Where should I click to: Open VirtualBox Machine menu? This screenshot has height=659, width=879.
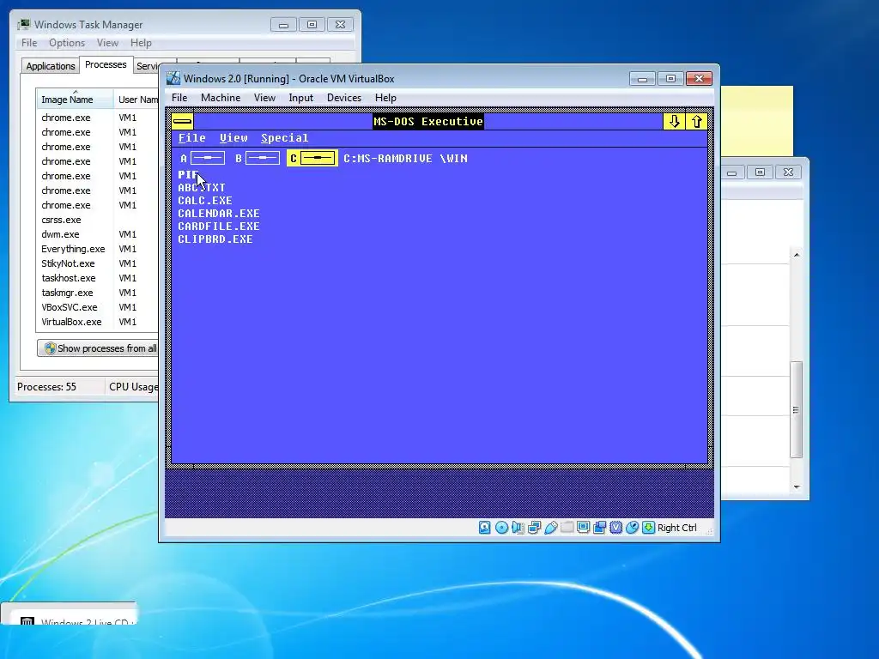coord(221,98)
